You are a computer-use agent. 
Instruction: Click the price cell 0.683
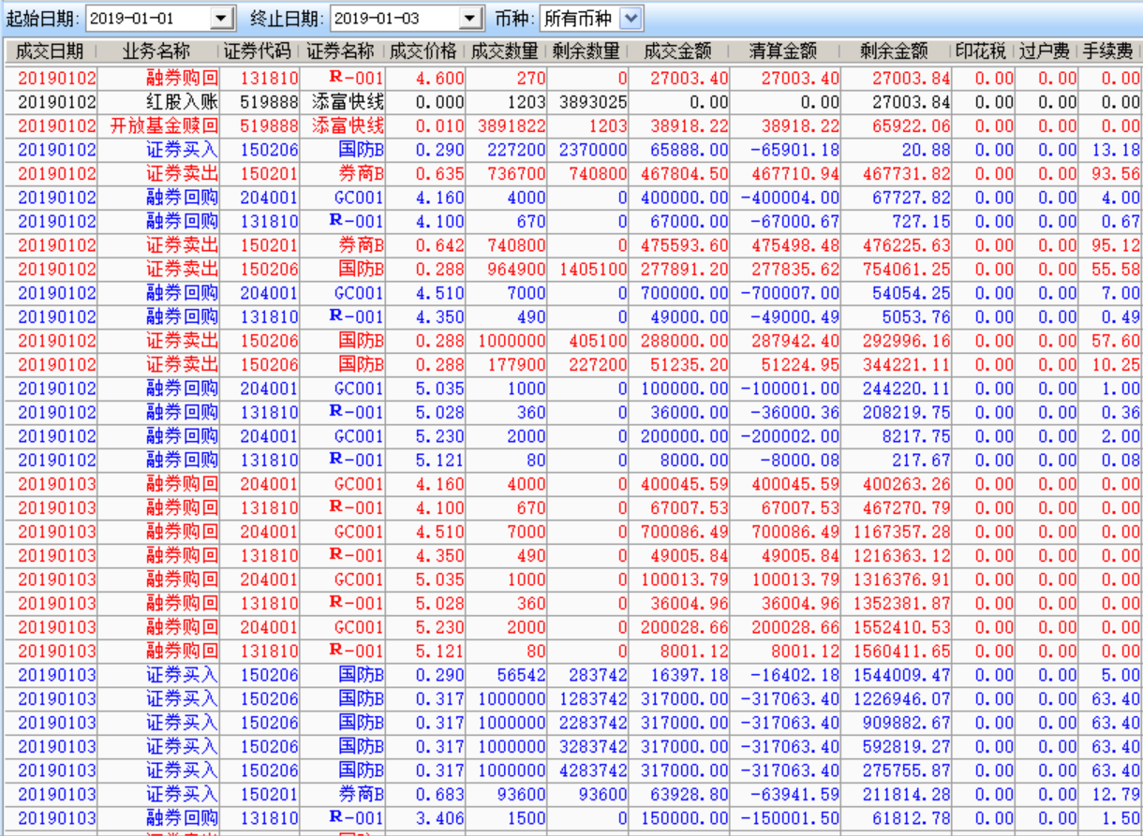(x=425, y=794)
